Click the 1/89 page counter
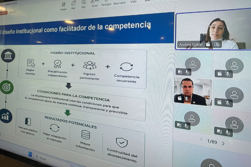Screen dimensions: 251x167 (212, 142)
